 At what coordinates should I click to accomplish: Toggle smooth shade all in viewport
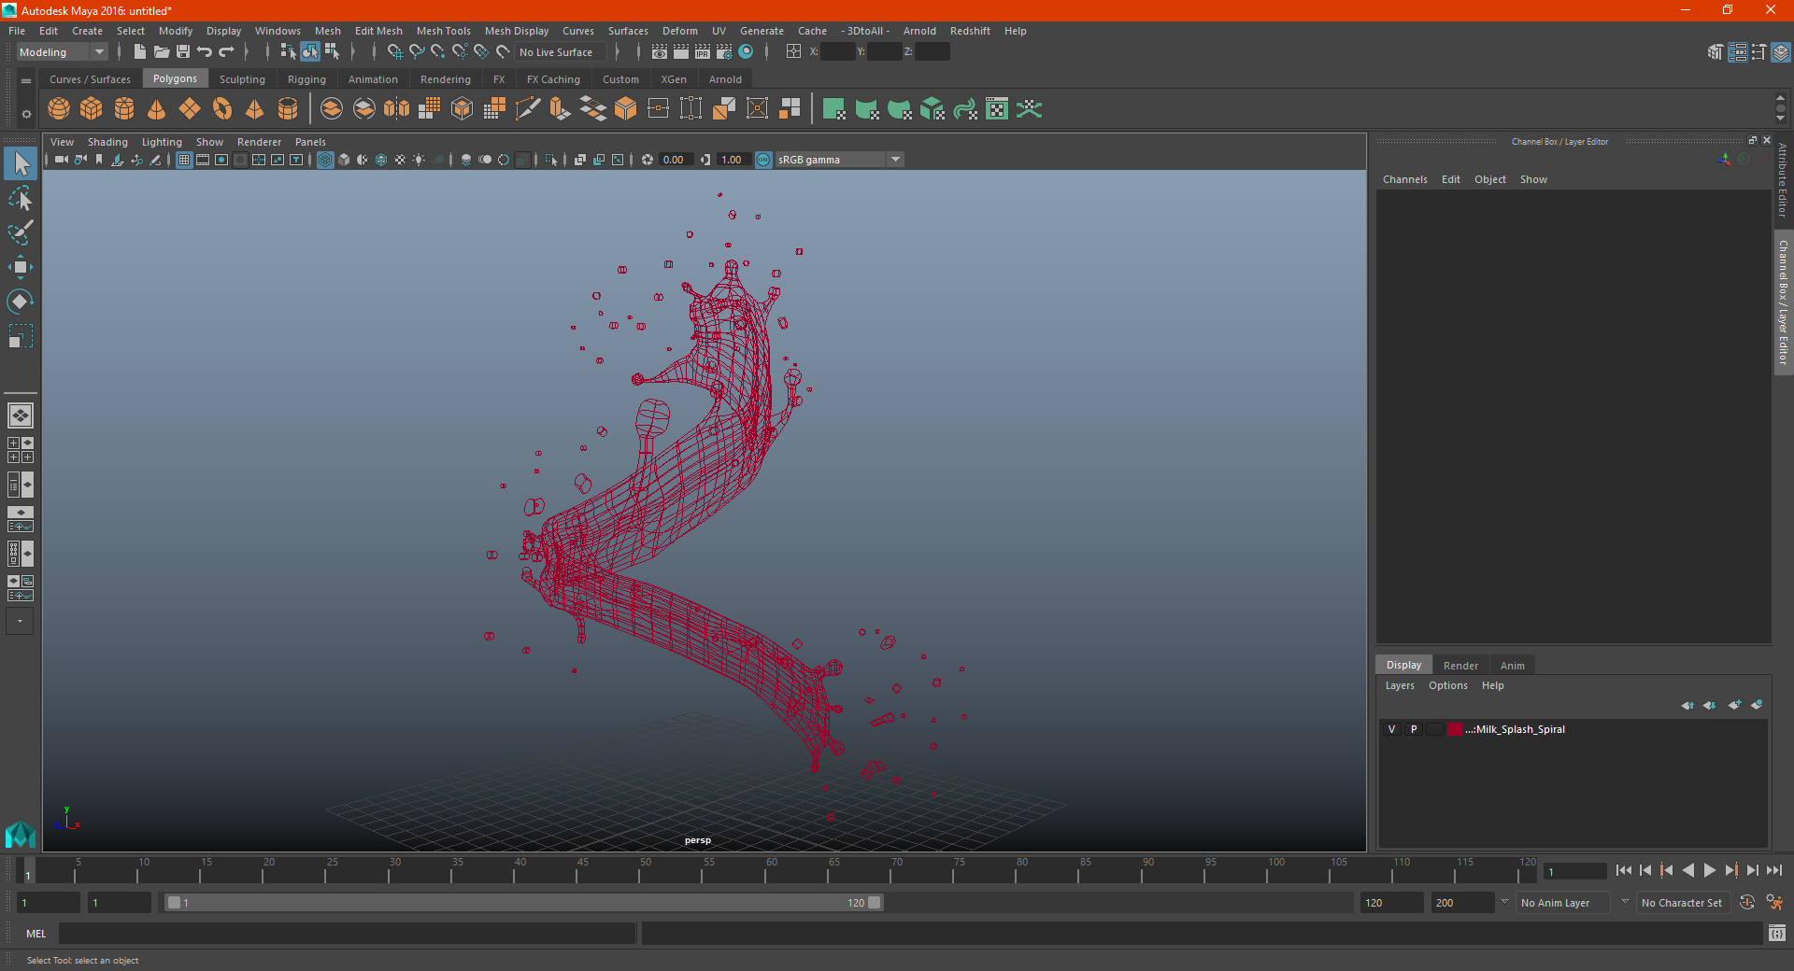pyautogui.click(x=344, y=160)
